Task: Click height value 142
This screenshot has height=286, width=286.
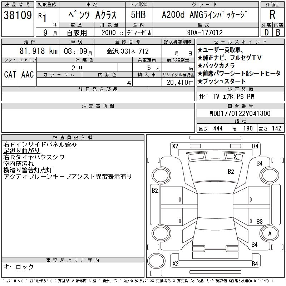Action: (276, 128)
